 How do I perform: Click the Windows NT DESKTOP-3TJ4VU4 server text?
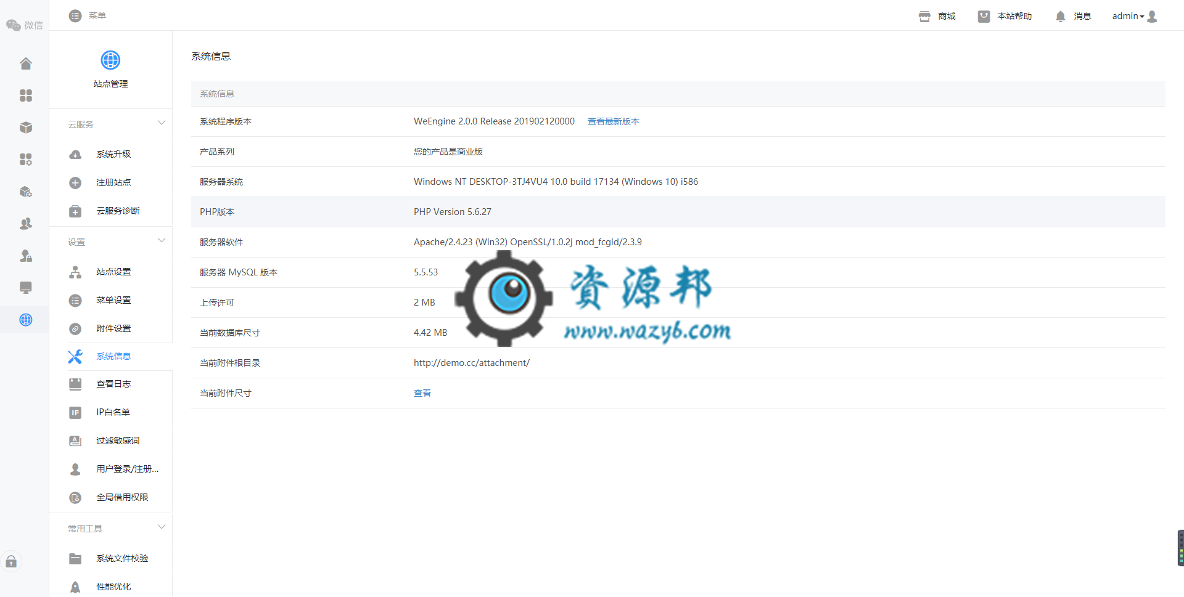[x=556, y=182]
